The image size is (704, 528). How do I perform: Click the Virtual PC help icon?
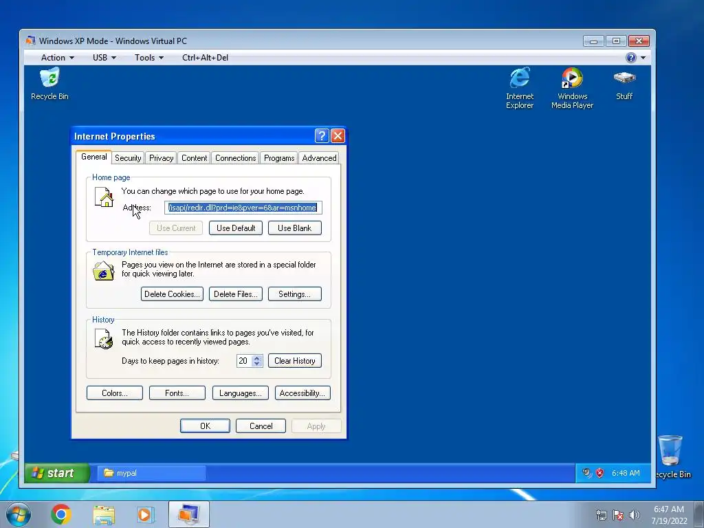[x=631, y=58]
